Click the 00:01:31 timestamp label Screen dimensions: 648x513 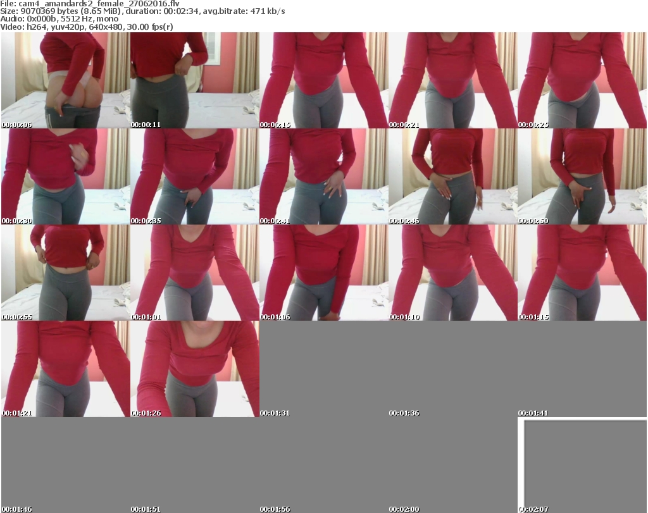tap(275, 413)
